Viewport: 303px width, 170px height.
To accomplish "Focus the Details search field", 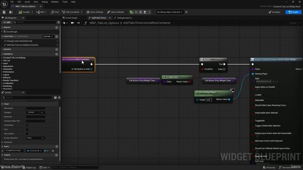I will coord(27,98).
